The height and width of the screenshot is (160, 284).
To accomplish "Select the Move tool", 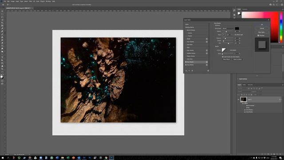I will (2, 11).
